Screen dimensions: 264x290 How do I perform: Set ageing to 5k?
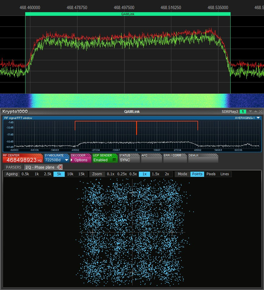click(x=59, y=174)
